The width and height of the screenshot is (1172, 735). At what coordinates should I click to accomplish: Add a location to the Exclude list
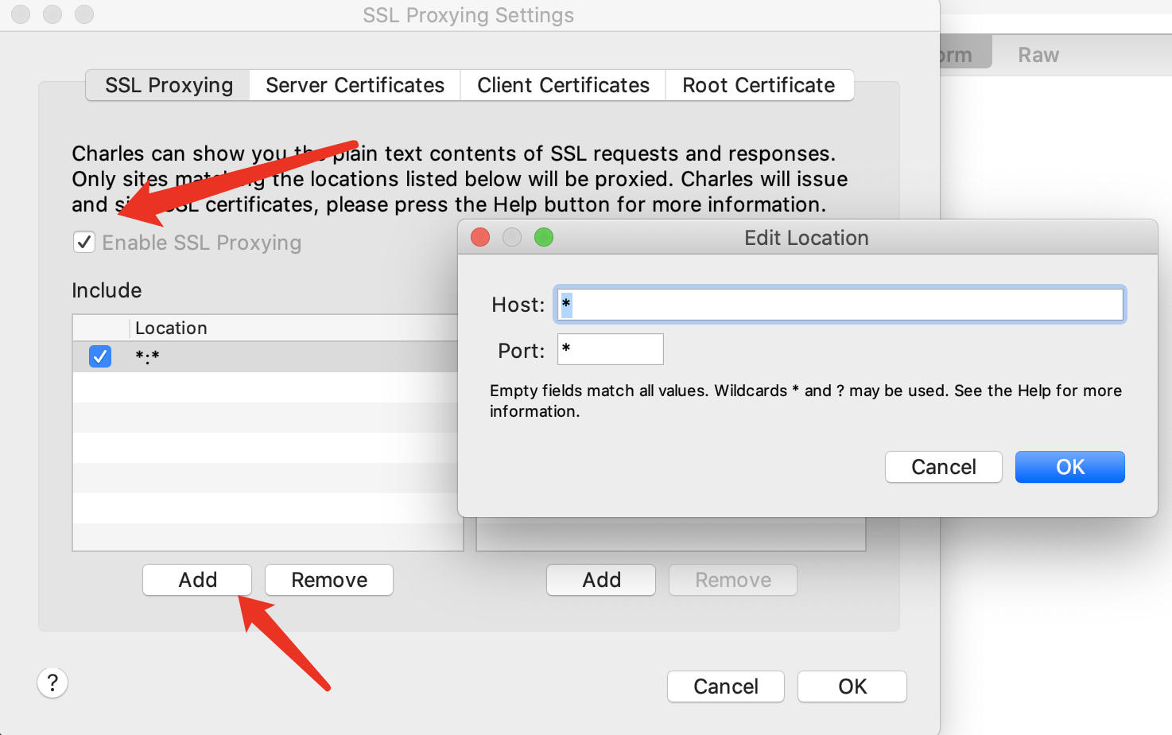pos(601,580)
